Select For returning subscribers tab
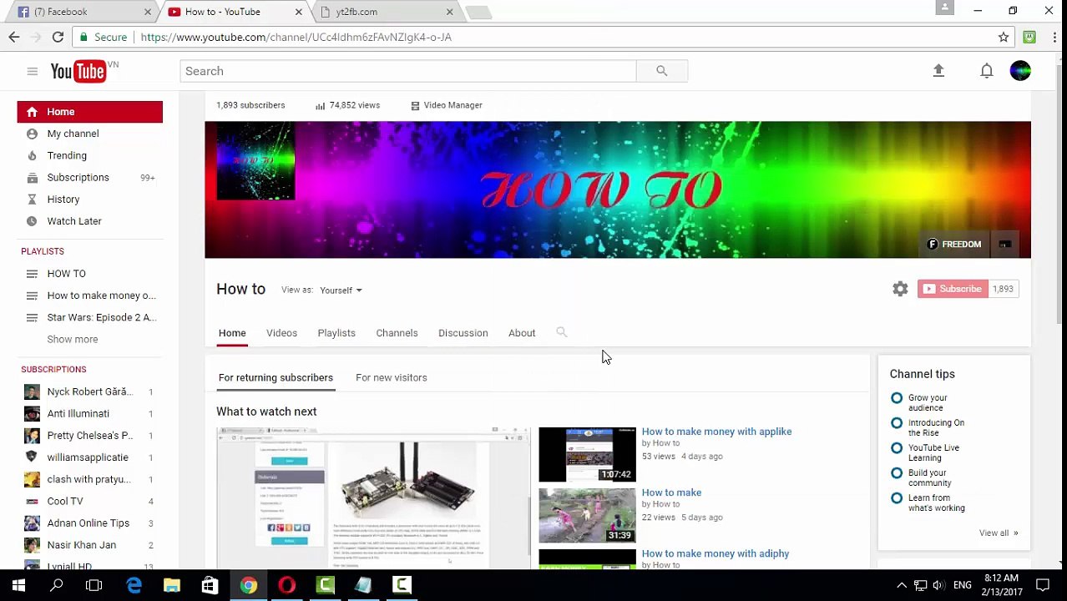Screen dimensions: 1067x601 (276, 377)
